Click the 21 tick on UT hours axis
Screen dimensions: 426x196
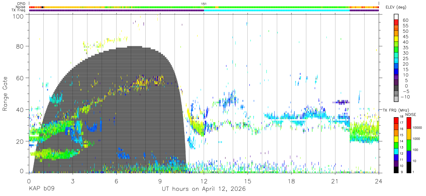click(x=335, y=181)
